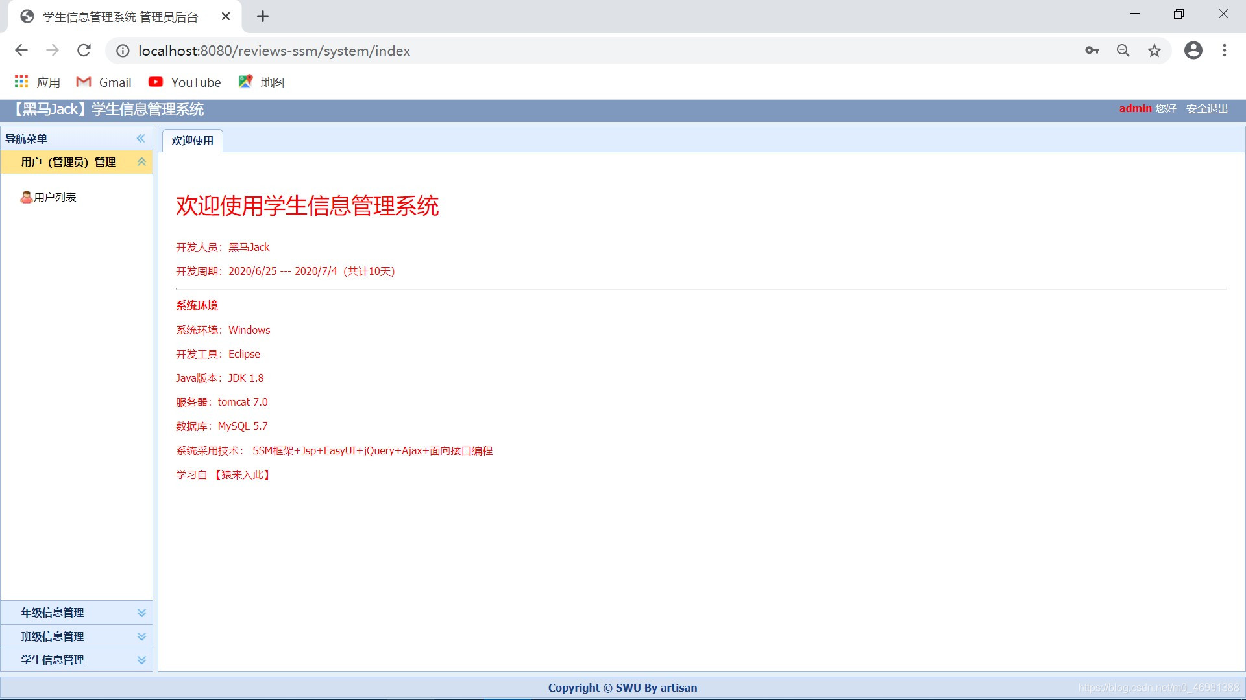1246x700 pixels.
Task: Click the 班级信息管理 section icon
Action: point(141,636)
